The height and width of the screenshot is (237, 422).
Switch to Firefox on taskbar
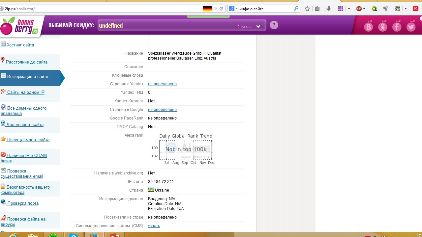click(94, 235)
